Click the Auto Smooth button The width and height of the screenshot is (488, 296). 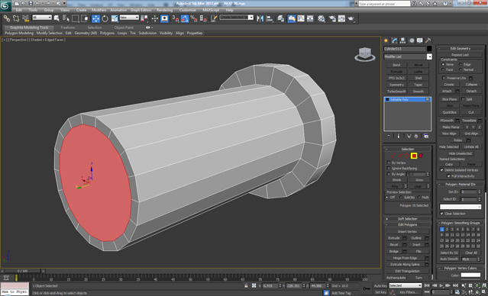(449, 259)
